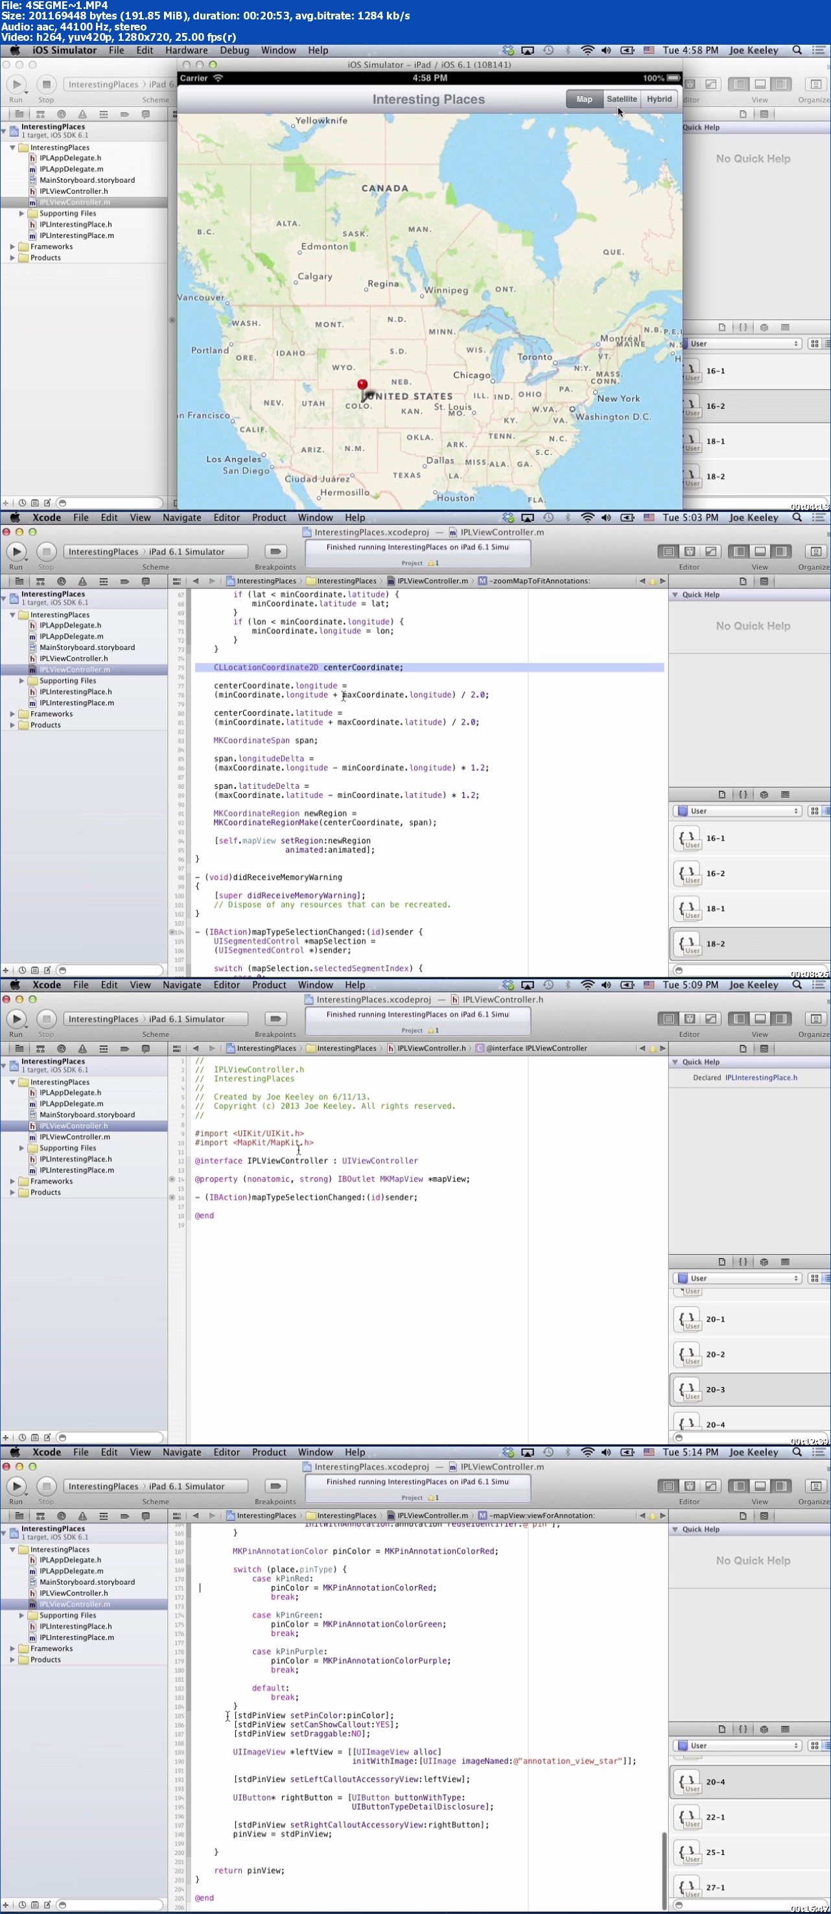Open @interface IPLViewController jump bar item
Viewport: 831px width, 1914px height.
(x=532, y=1049)
